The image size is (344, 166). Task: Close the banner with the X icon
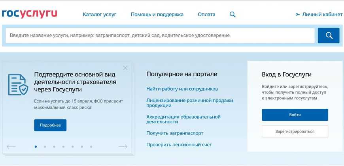pyautogui.click(x=125, y=68)
